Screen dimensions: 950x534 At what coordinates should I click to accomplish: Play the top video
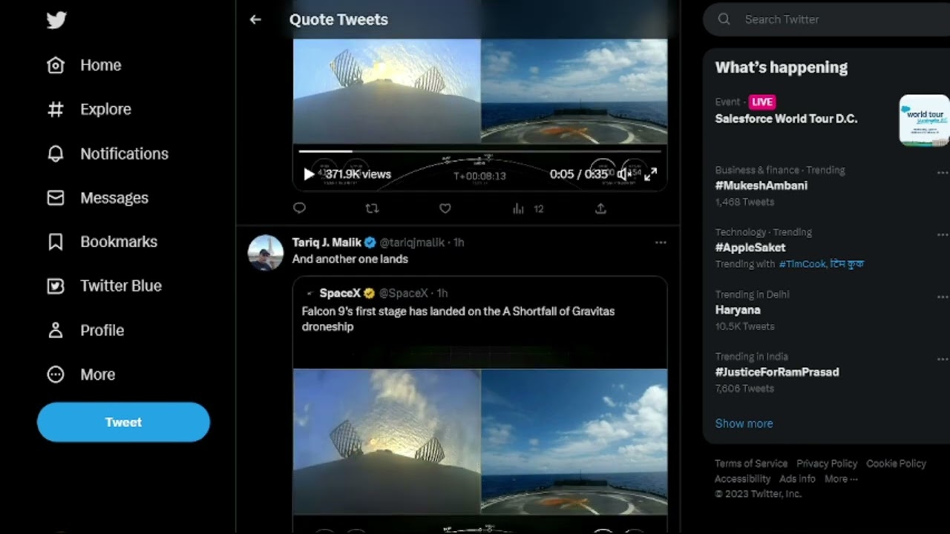(309, 174)
